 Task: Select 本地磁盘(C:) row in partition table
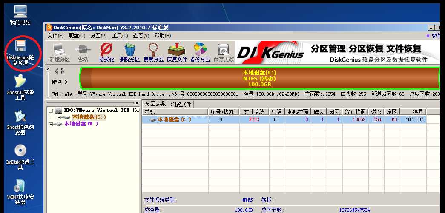[x=284, y=120]
